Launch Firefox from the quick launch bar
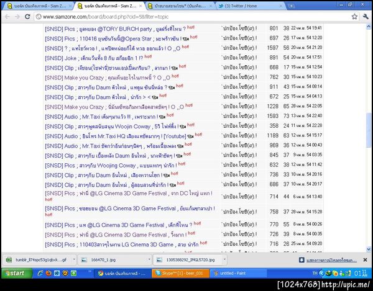Viewport: 373px width, 291px height. [x=48, y=273]
